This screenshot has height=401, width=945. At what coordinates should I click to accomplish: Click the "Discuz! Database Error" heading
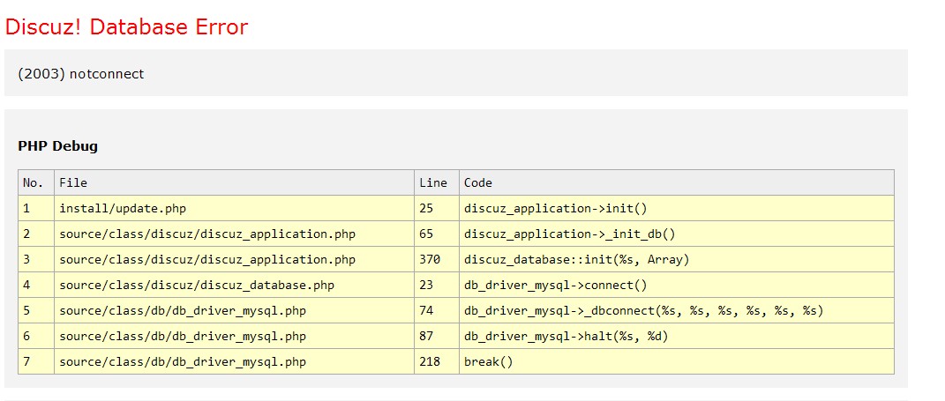[126, 27]
